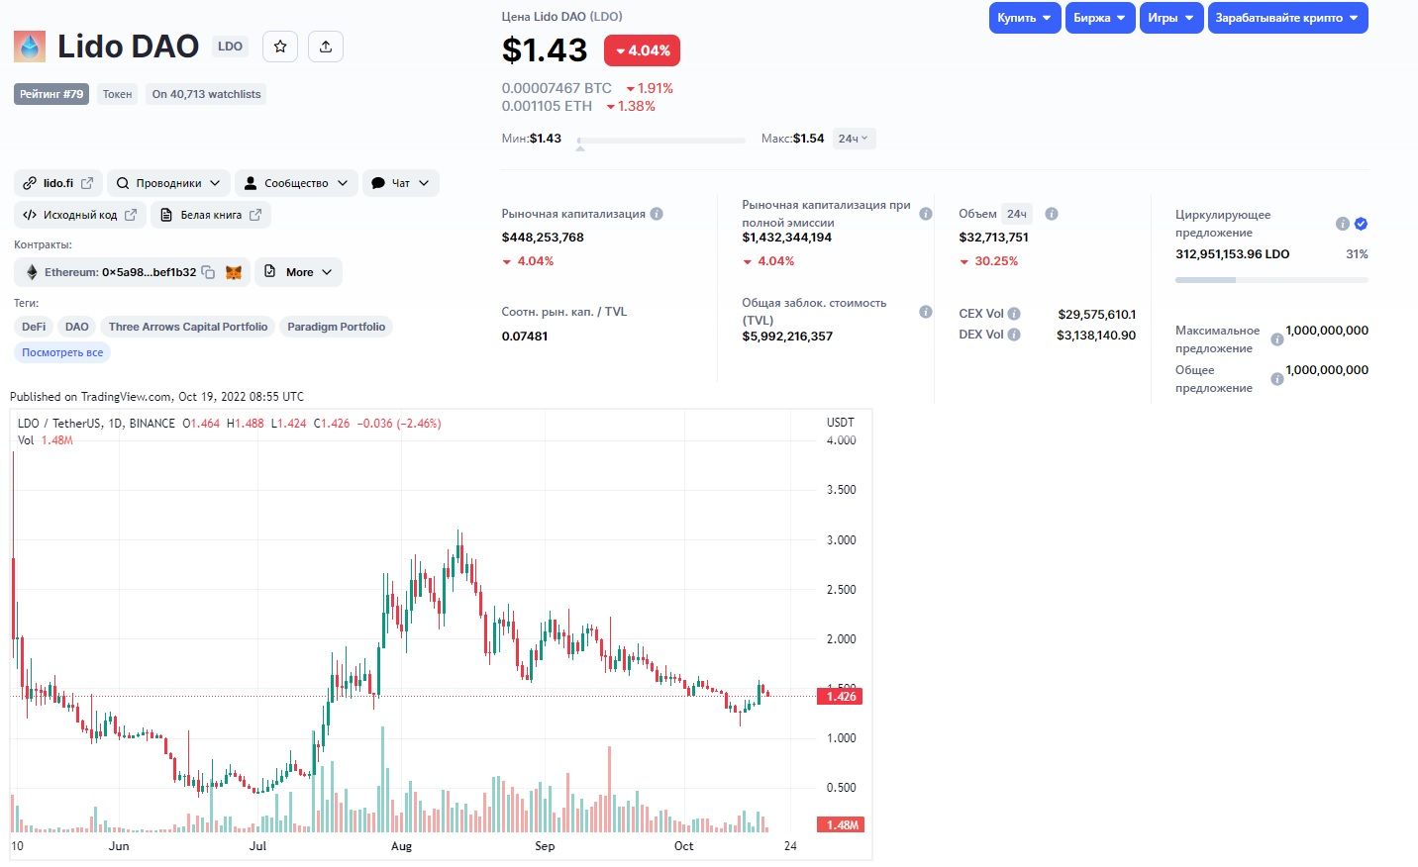
Task: Open Three Arrows Capital Portfolio tag
Action: (188, 327)
